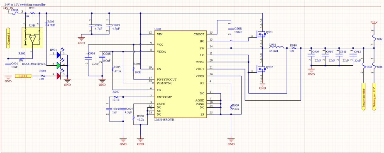Click the RT pin label

[202, 83]
